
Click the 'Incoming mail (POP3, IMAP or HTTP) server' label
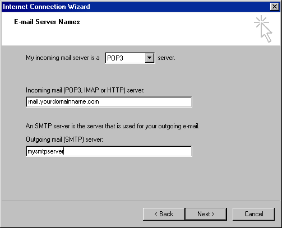(85, 90)
